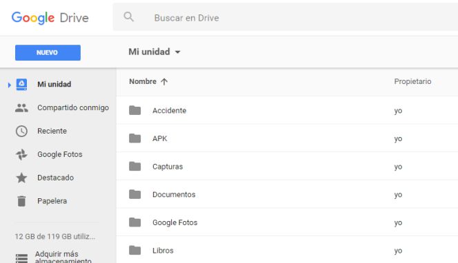Open the Google Drive logo link
The image size is (458, 263).
[x=50, y=18]
